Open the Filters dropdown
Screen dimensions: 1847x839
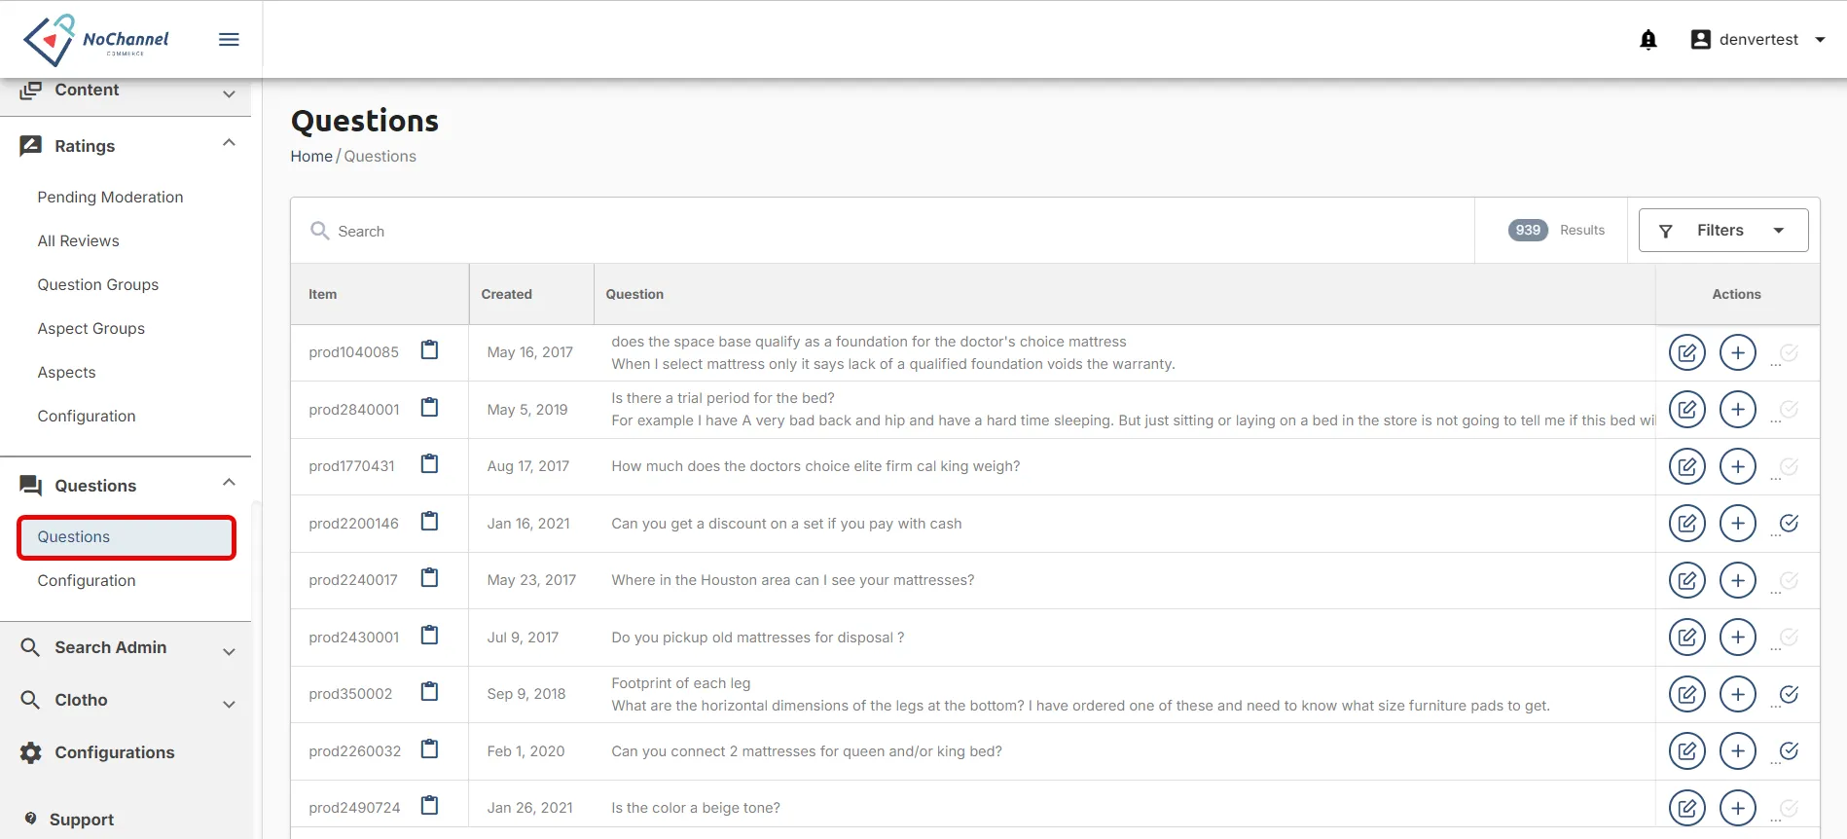[x=1723, y=231]
